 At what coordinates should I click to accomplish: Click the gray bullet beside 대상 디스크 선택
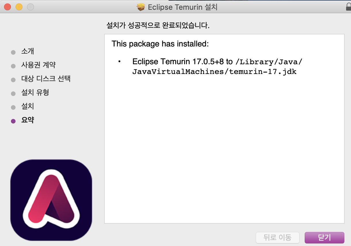point(13,80)
